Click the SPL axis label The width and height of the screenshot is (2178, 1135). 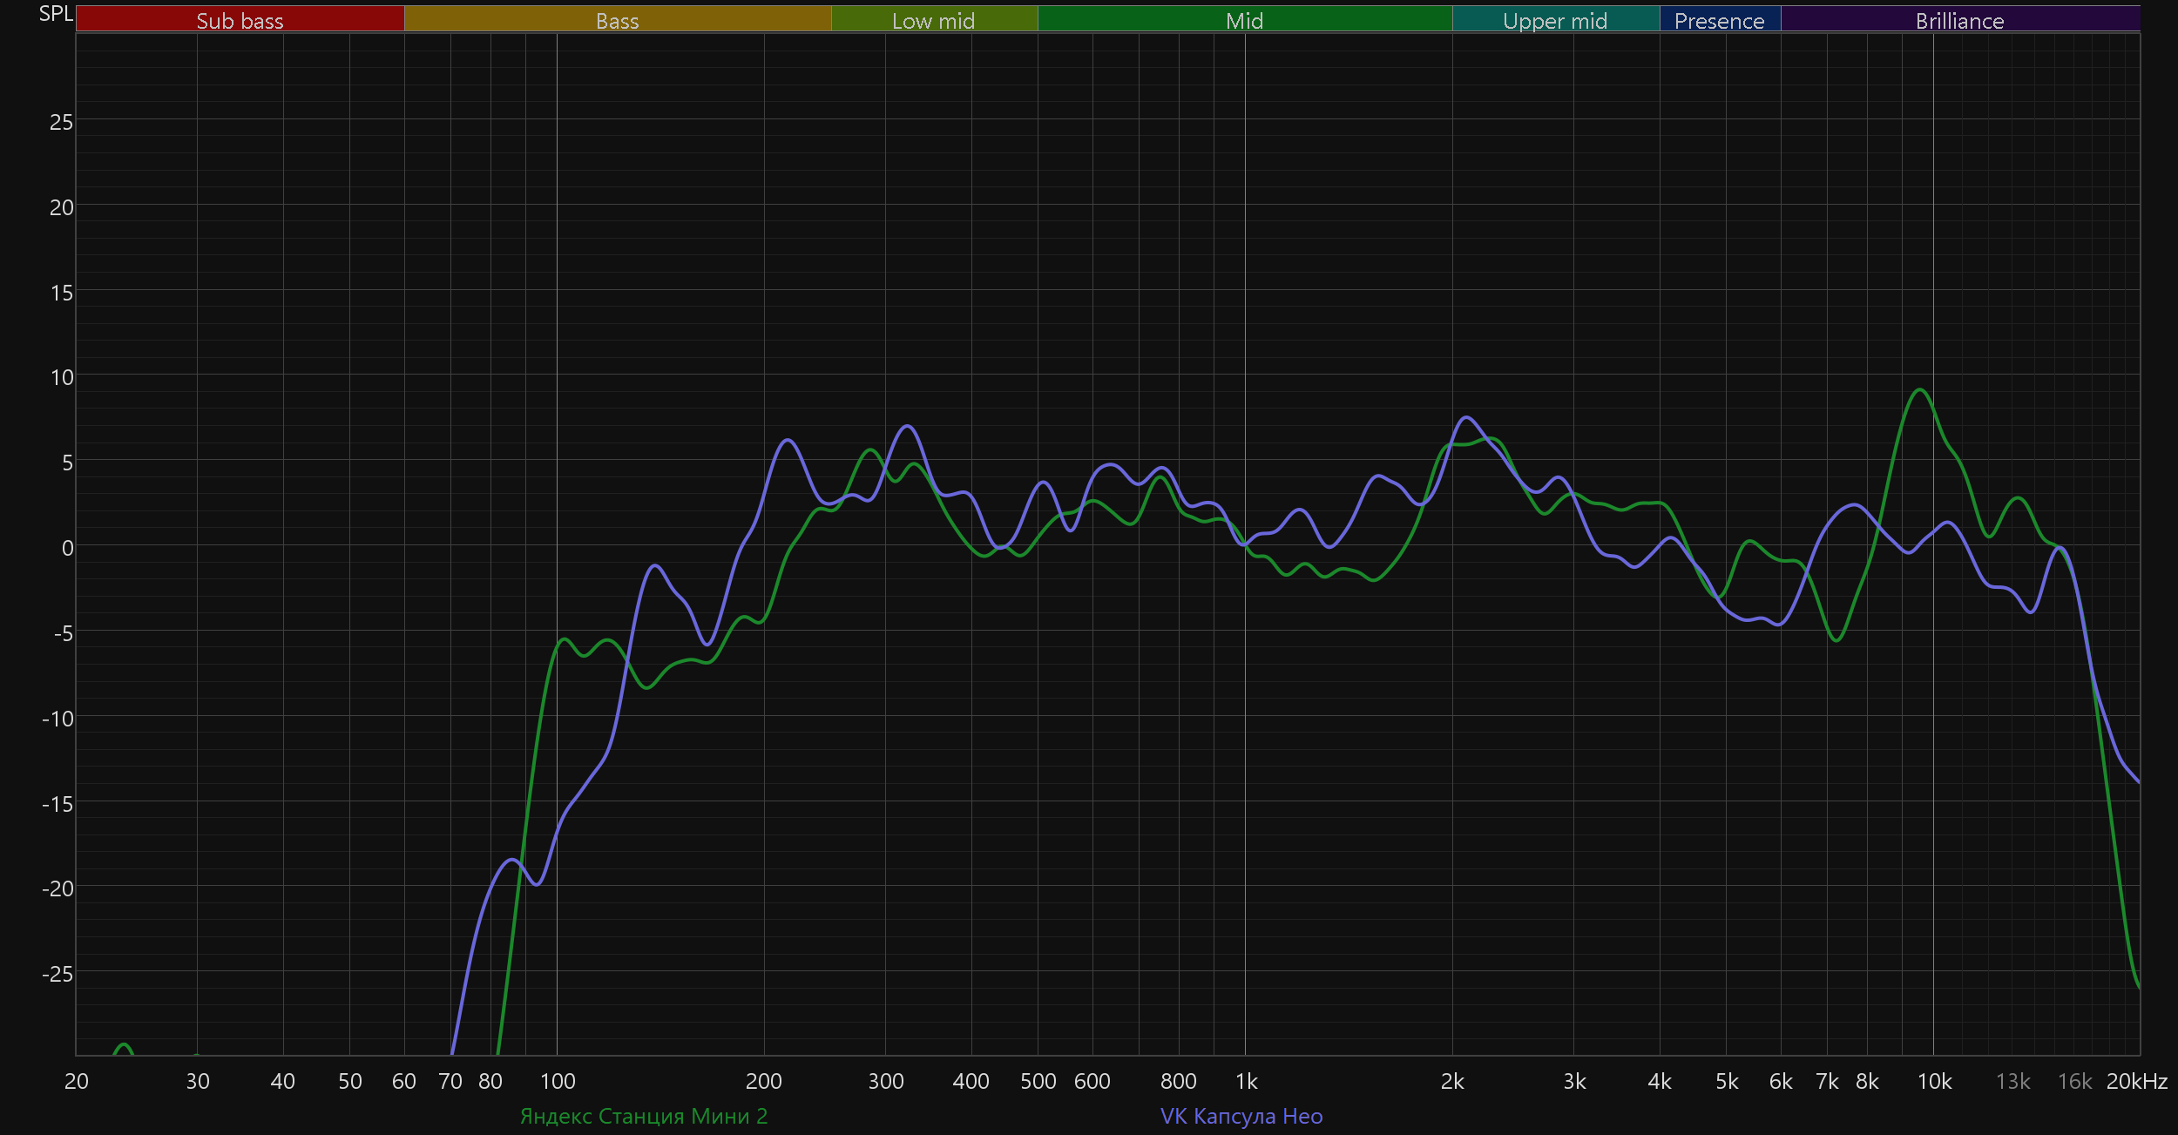tap(56, 14)
